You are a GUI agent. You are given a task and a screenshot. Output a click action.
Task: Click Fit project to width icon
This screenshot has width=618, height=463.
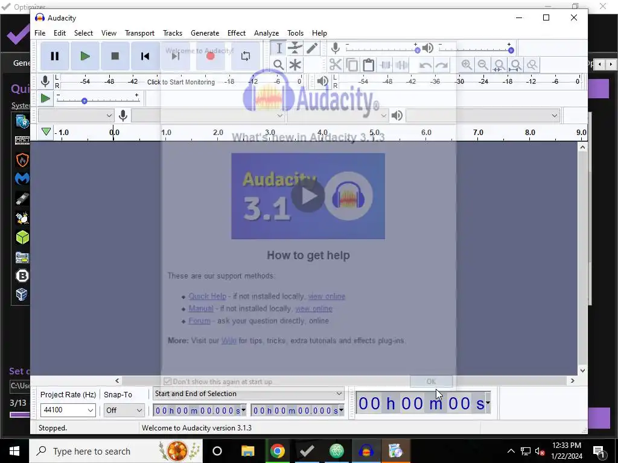click(515, 65)
